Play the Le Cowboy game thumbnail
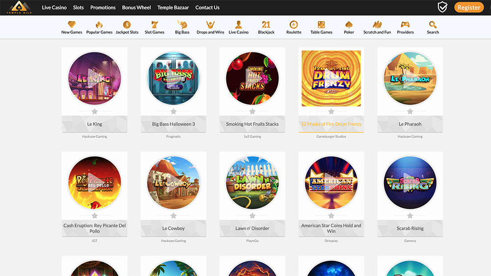491x276 pixels. coord(173,183)
